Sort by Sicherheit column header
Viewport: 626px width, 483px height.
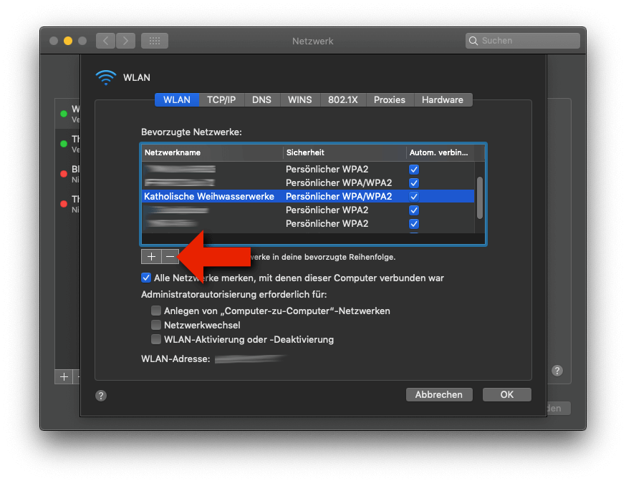point(345,152)
